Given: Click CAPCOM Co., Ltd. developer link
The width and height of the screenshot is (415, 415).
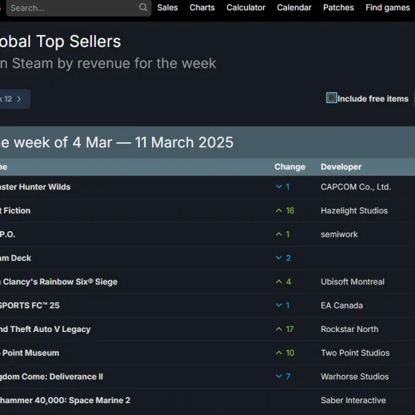Looking at the screenshot, I should click(x=356, y=187).
